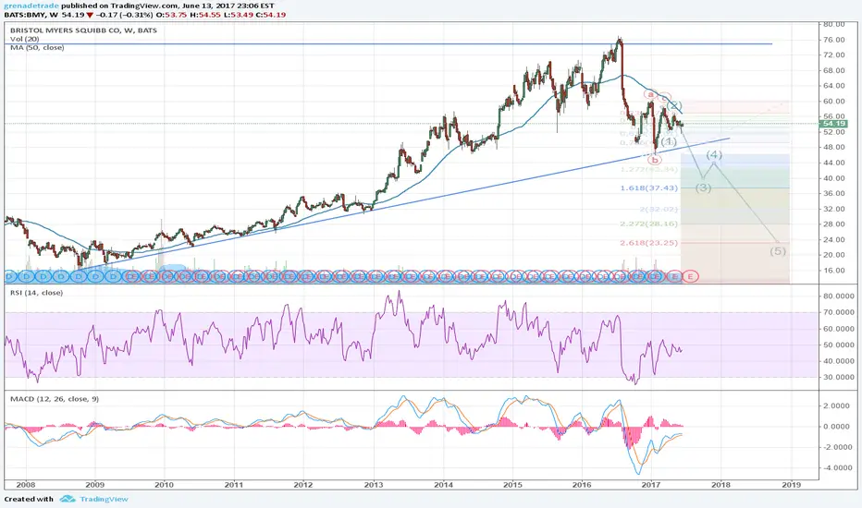Viewport: 862px width, 508px height.
Task: Click the 2017 year label on time axis
Action: pyautogui.click(x=651, y=485)
